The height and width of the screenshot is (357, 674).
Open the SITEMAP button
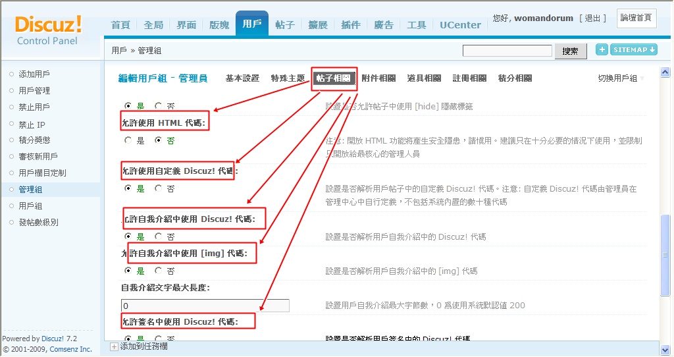(x=634, y=50)
